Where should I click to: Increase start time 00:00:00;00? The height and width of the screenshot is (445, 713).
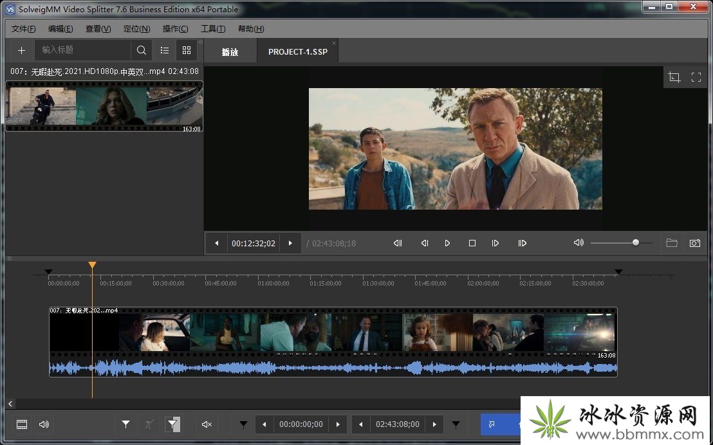338,424
